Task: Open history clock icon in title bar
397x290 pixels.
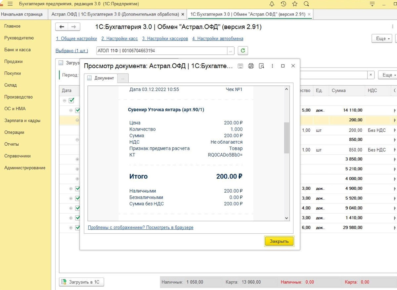Action: (284, 4)
